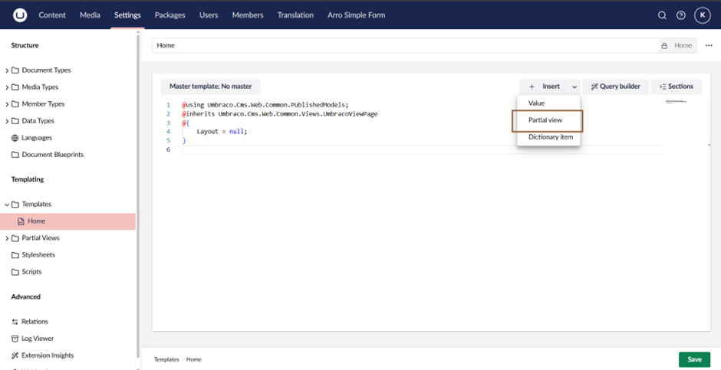This screenshot has width=721, height=370.
Task: Toggle the Insert dropdown chevron
Action: click(x=574, y=87)
